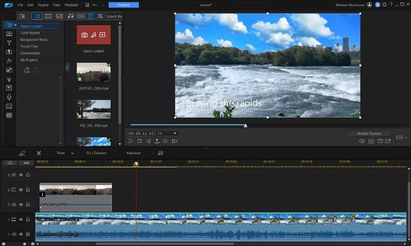Viewport: 411px width, 246px height.
Task: Open the Playback menu
Action: click(71, 5)
